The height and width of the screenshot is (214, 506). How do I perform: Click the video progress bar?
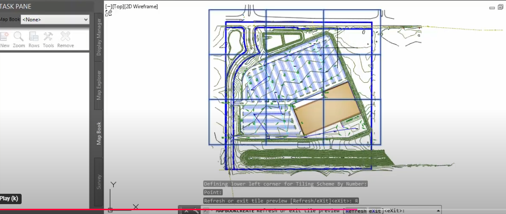coord(253,209)
